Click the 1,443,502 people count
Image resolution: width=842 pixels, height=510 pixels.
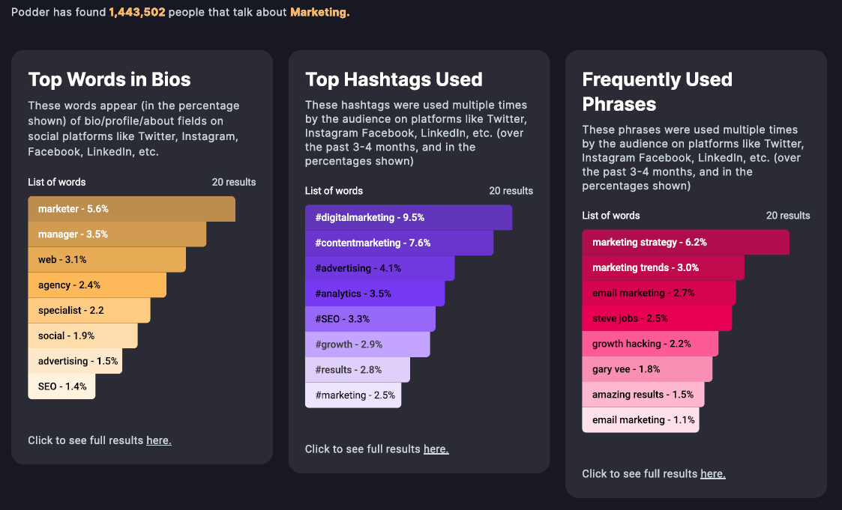(x=136, y=12)
